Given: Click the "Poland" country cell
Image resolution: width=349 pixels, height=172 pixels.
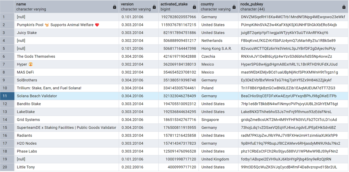Looking at the screenshot, I should [218, 88].
